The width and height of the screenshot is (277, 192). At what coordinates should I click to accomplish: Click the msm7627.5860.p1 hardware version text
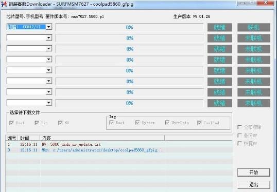click(x=88, y=17)
